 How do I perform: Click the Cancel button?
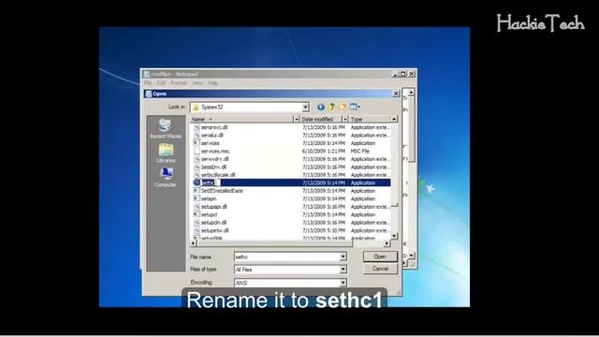(x=380, y=269)
